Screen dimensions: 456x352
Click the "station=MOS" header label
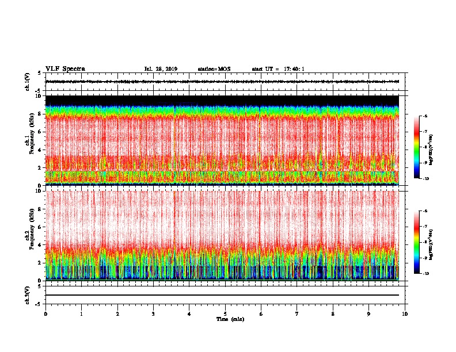click(214, 69)
